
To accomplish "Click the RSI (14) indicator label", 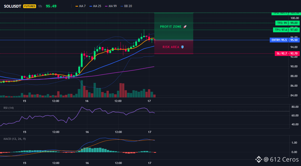I will [x=9, y=108].
